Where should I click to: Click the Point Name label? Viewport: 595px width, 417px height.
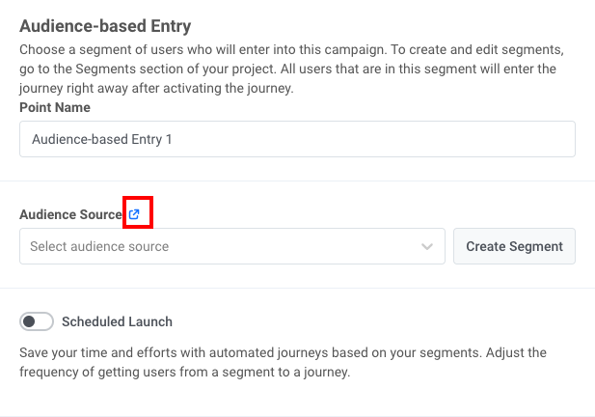click(x=55, y=107)
